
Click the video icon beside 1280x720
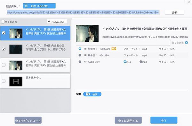(85, 49)
